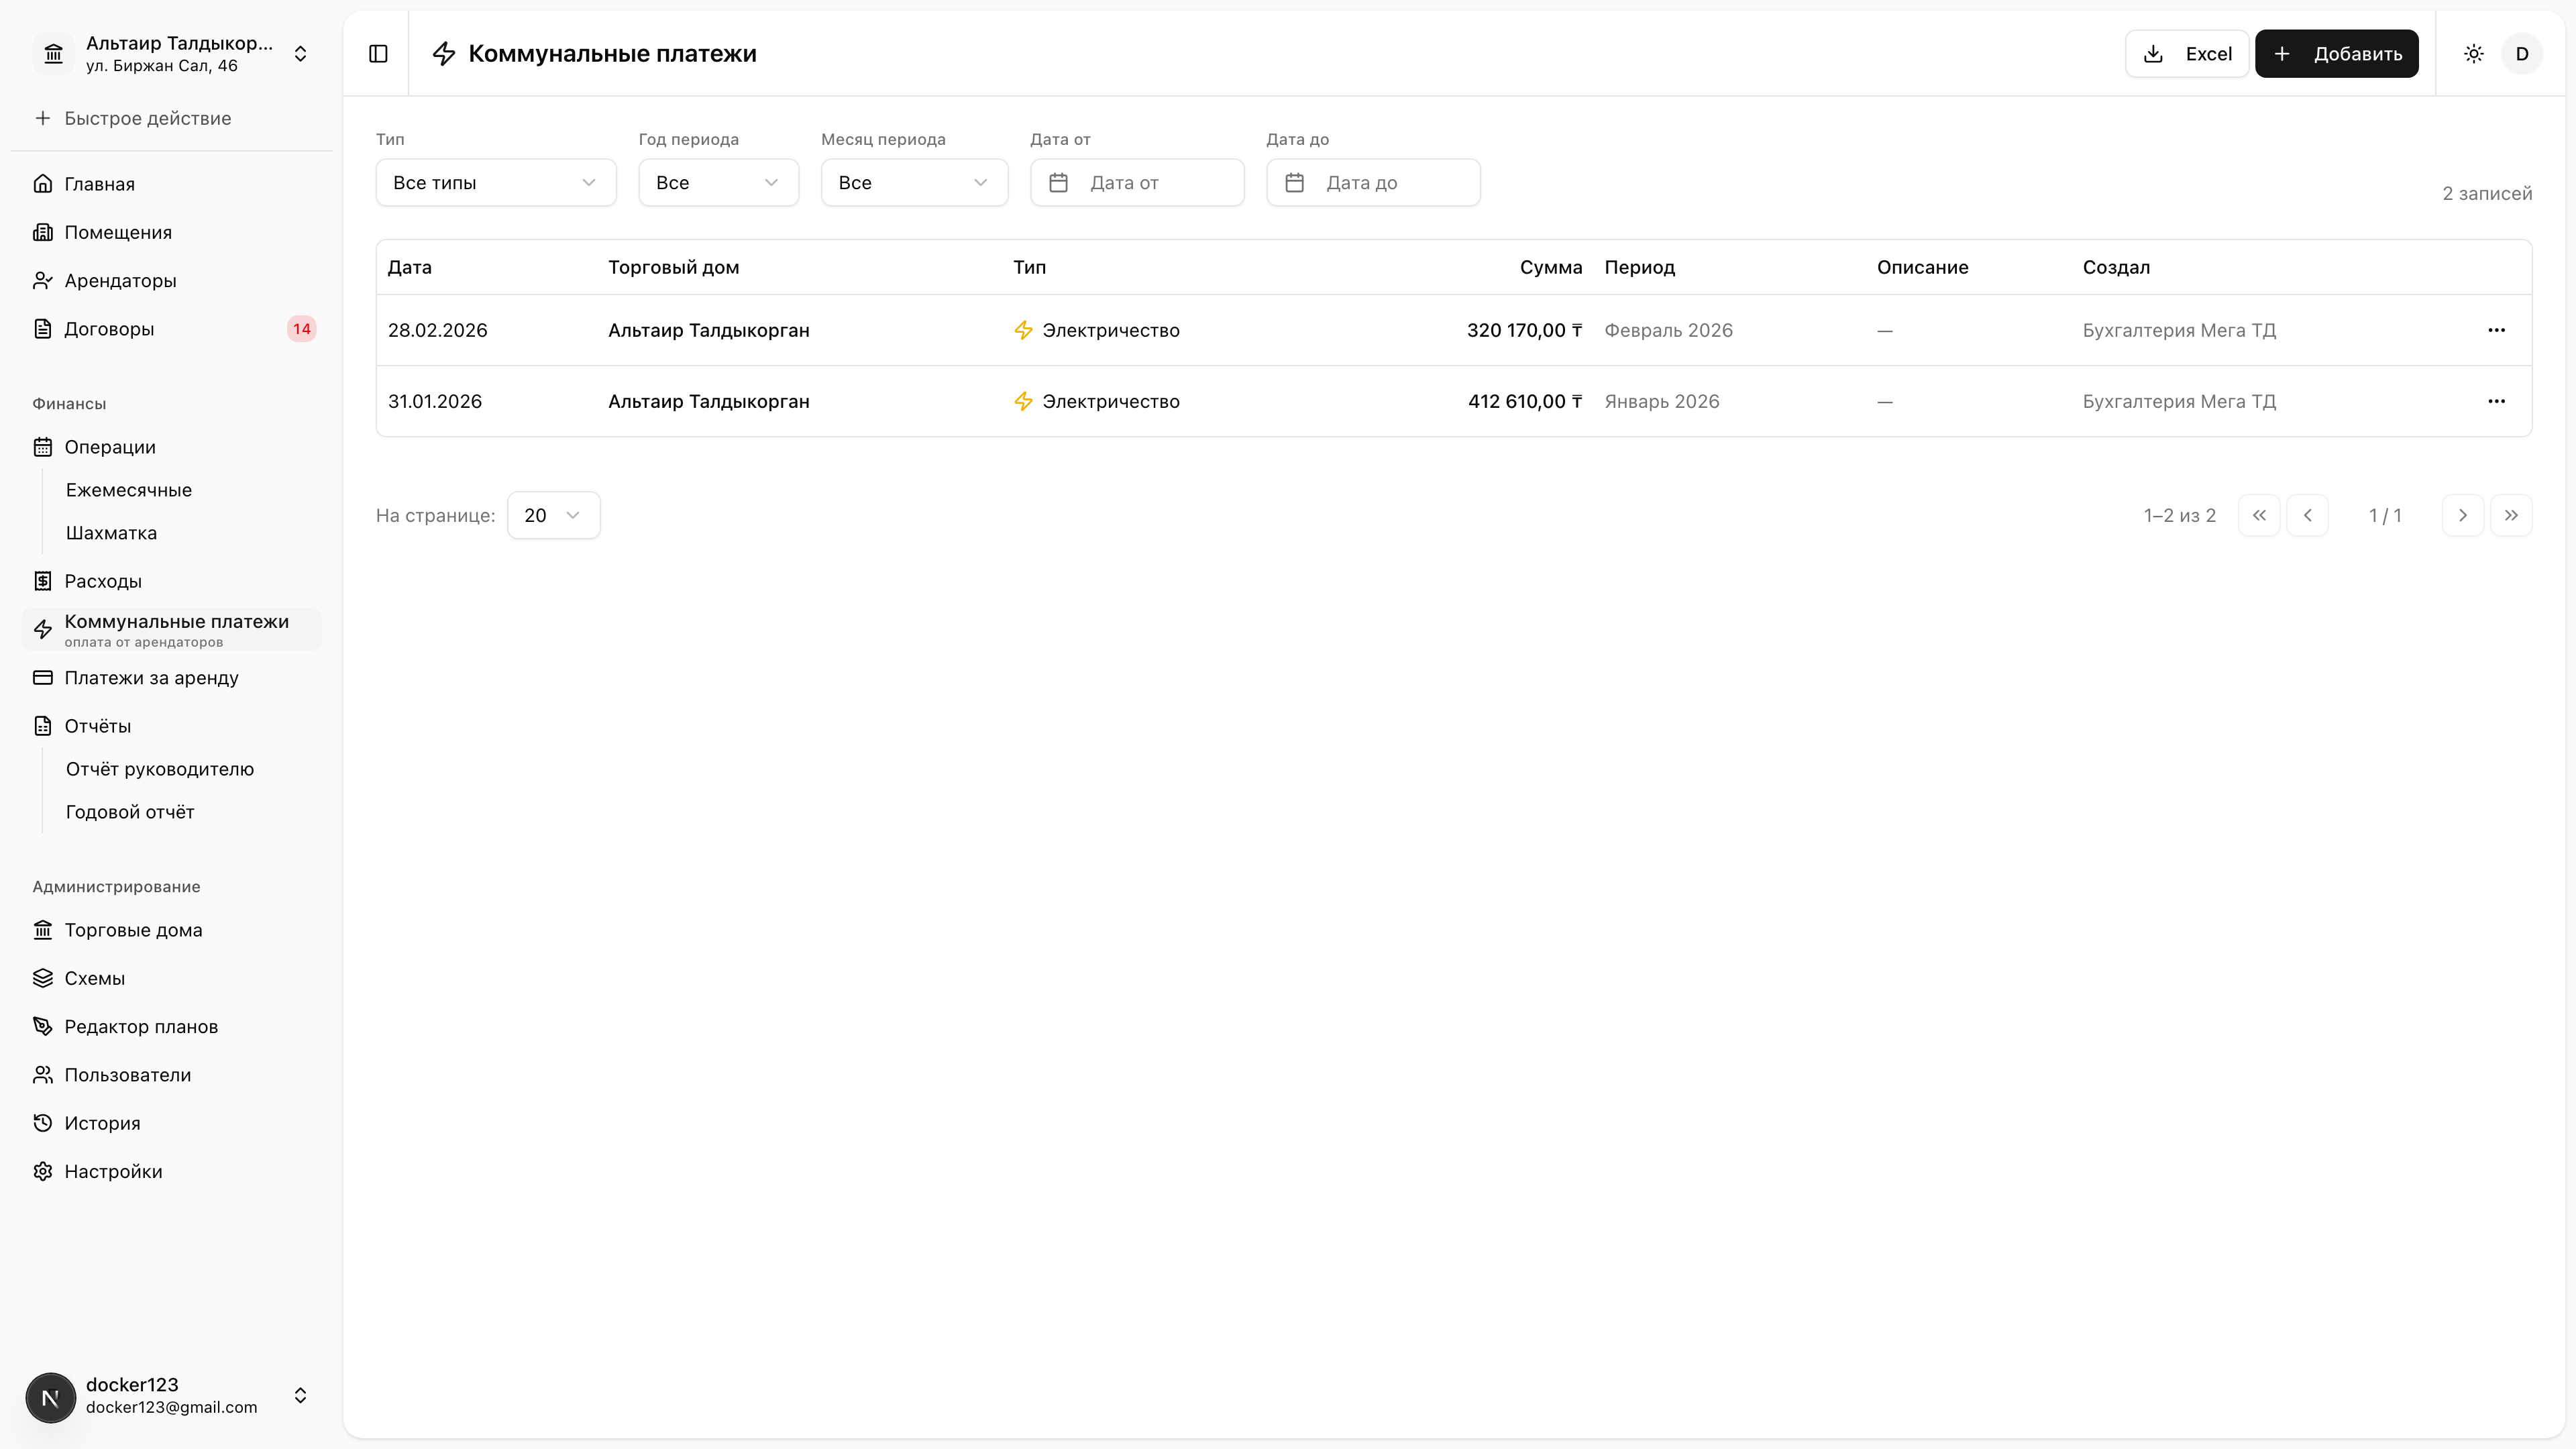Click the trading house building icon

coord(54,54)
